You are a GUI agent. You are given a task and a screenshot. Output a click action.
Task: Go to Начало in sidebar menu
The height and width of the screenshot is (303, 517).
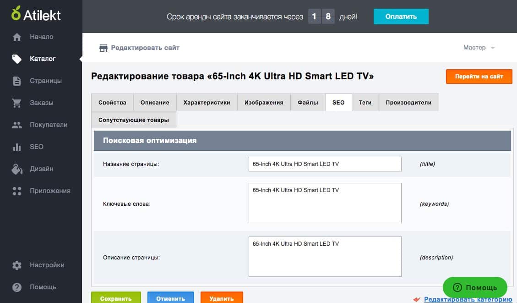(x=42, y=37)
